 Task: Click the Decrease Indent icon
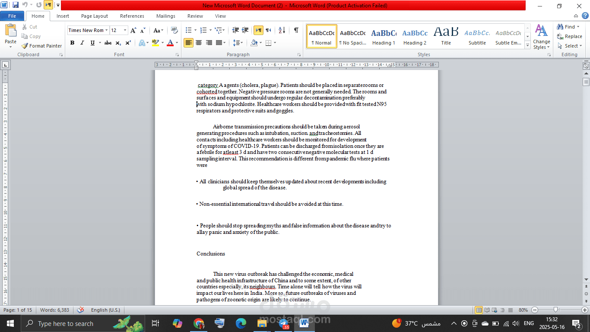point(235,30)
